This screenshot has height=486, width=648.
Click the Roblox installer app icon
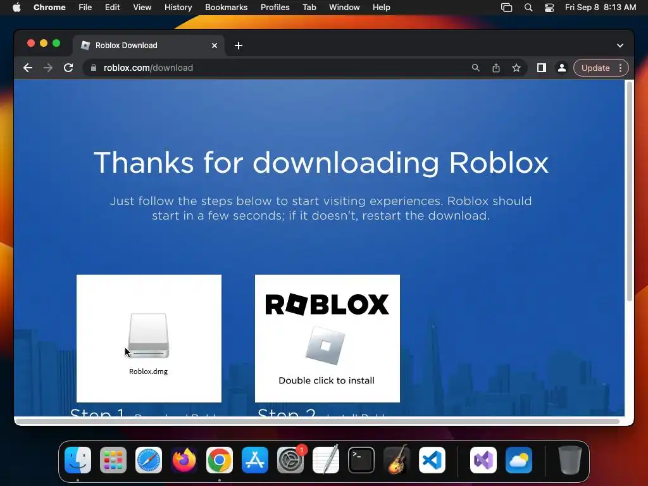[x=325, y=346]
